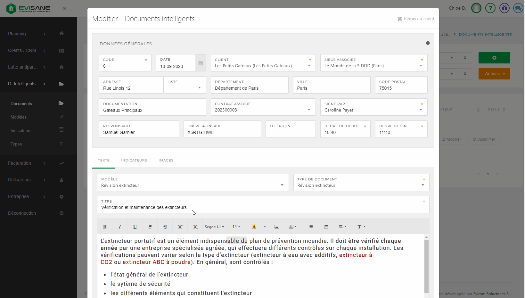Screen dimensions: 525x298
Task: Insert a picture using the image icon
Action: point(277,227)
